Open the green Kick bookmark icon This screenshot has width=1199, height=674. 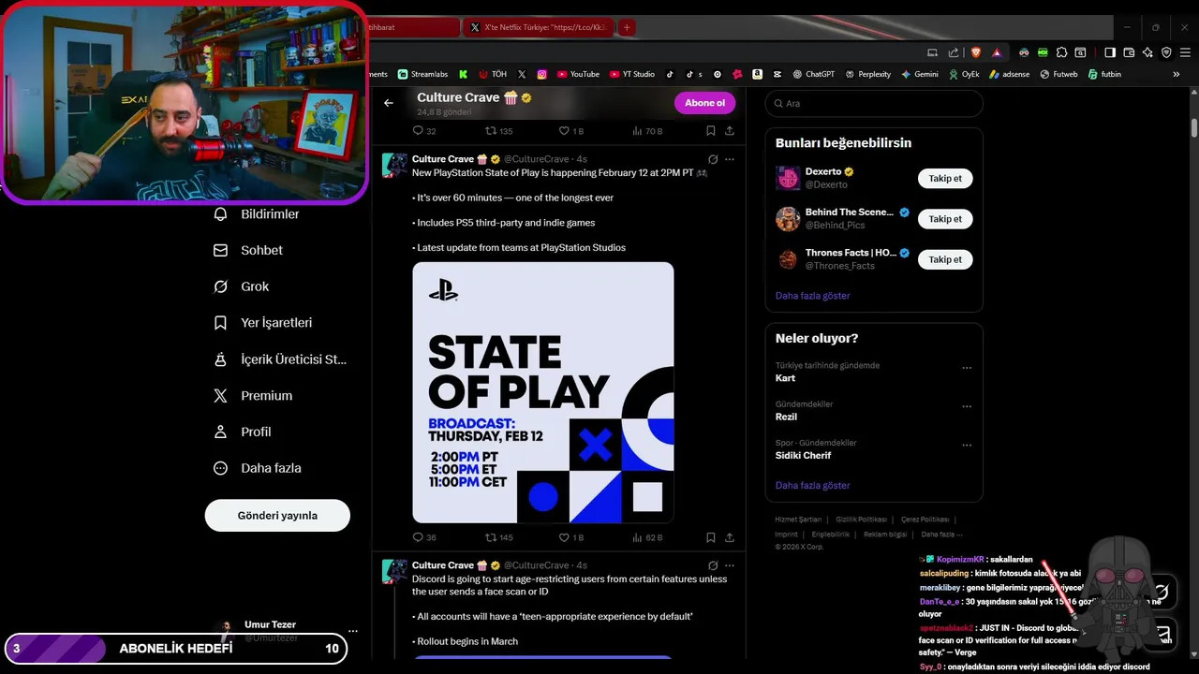[x=463, y=74]
